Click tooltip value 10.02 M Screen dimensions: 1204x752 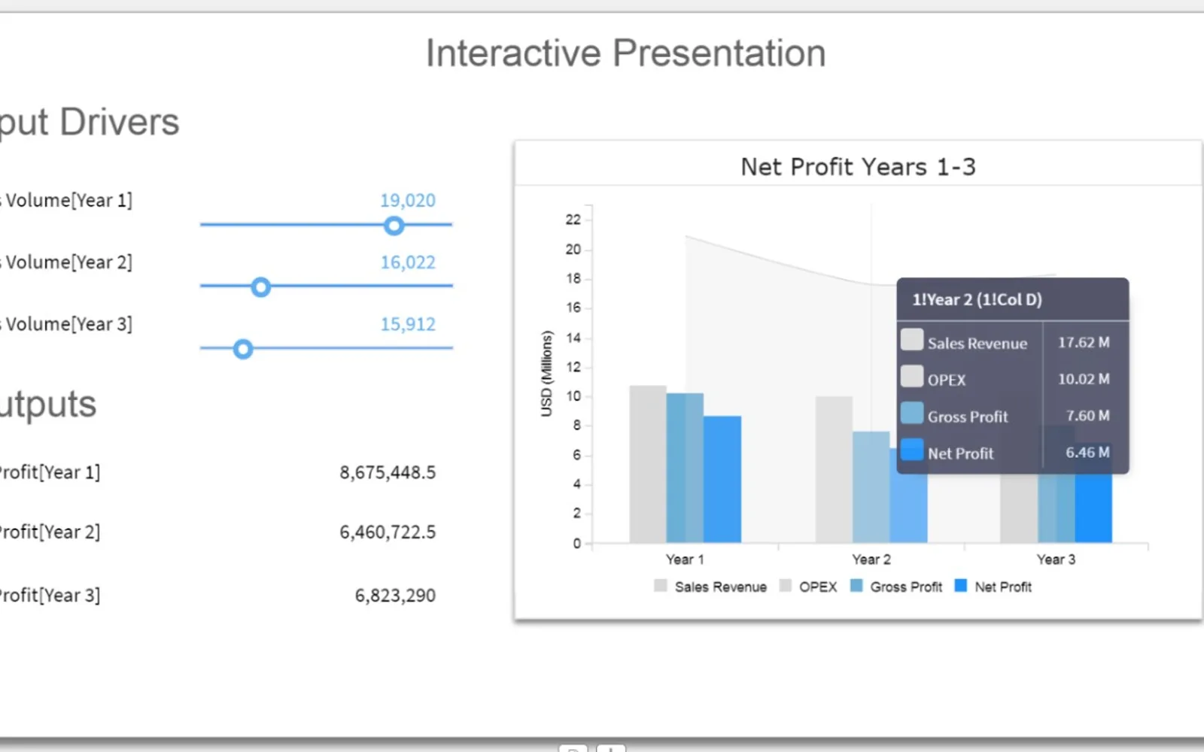(x=1084, y=379)
